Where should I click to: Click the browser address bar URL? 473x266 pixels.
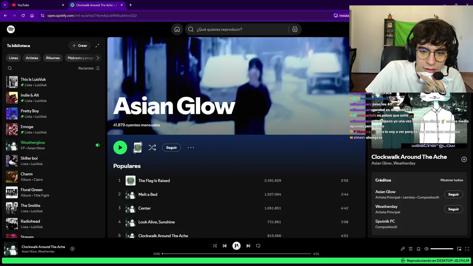pos(92,16)
